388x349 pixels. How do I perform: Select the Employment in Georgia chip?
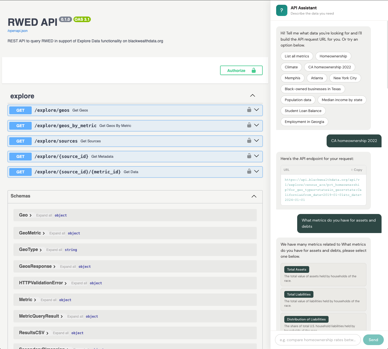tap(304, 122)
